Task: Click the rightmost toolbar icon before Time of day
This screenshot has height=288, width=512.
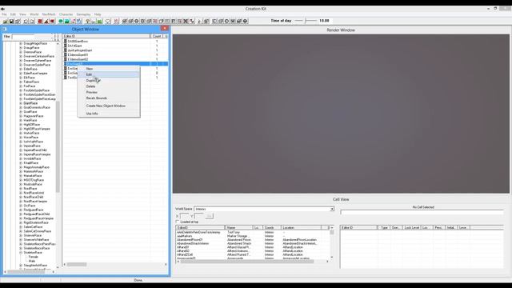Action: [x=246, y=22]
